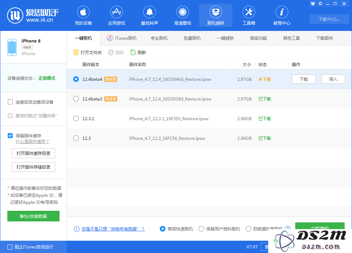Switch to 其他工具 tab
352x253 pixels.
coord(291,38)
